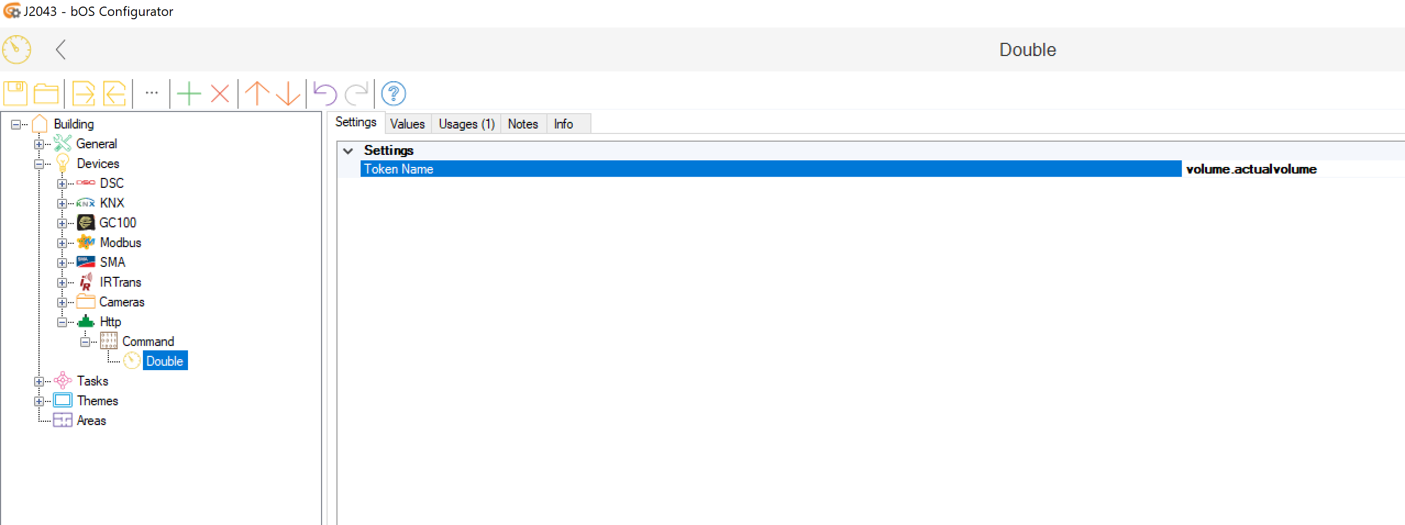Click the back chevron in the header
The image size is (1405, 525).
61,49
